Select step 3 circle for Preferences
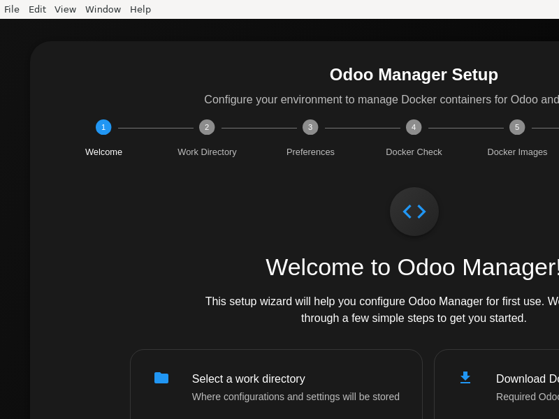The width and height of the screenshot is (559, 419). (310, 127)
